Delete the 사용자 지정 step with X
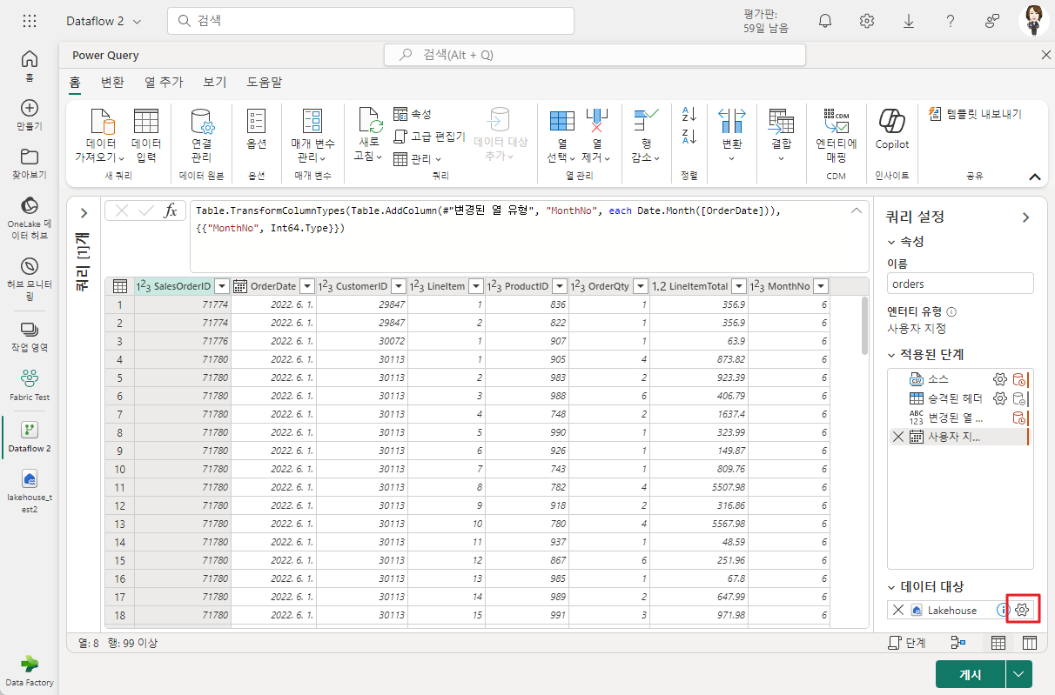 pyautogui.click(x=898, y=437)
